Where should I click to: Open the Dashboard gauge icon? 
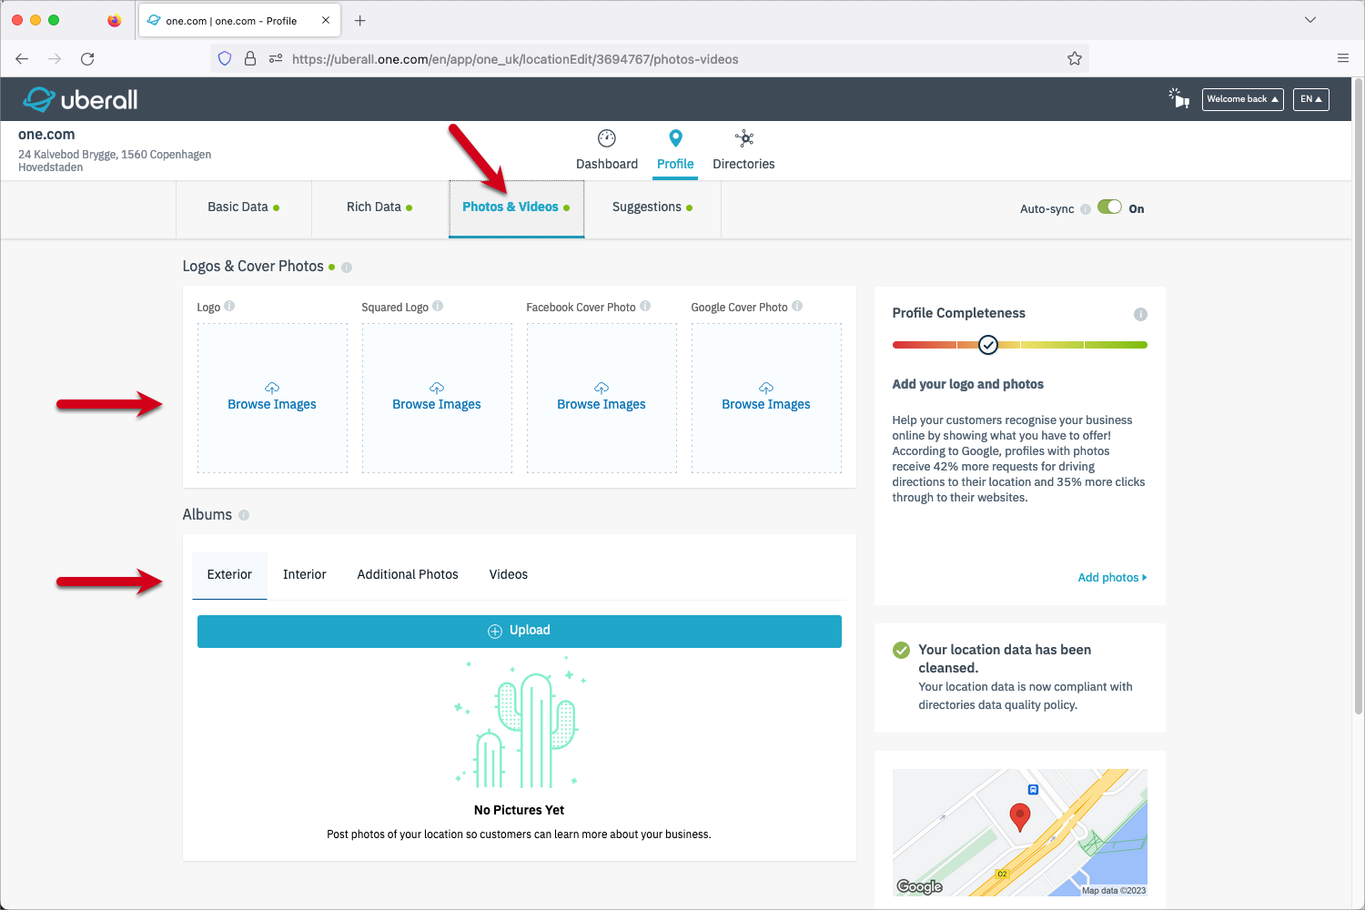pyautogui.click(x=606, y=138)
